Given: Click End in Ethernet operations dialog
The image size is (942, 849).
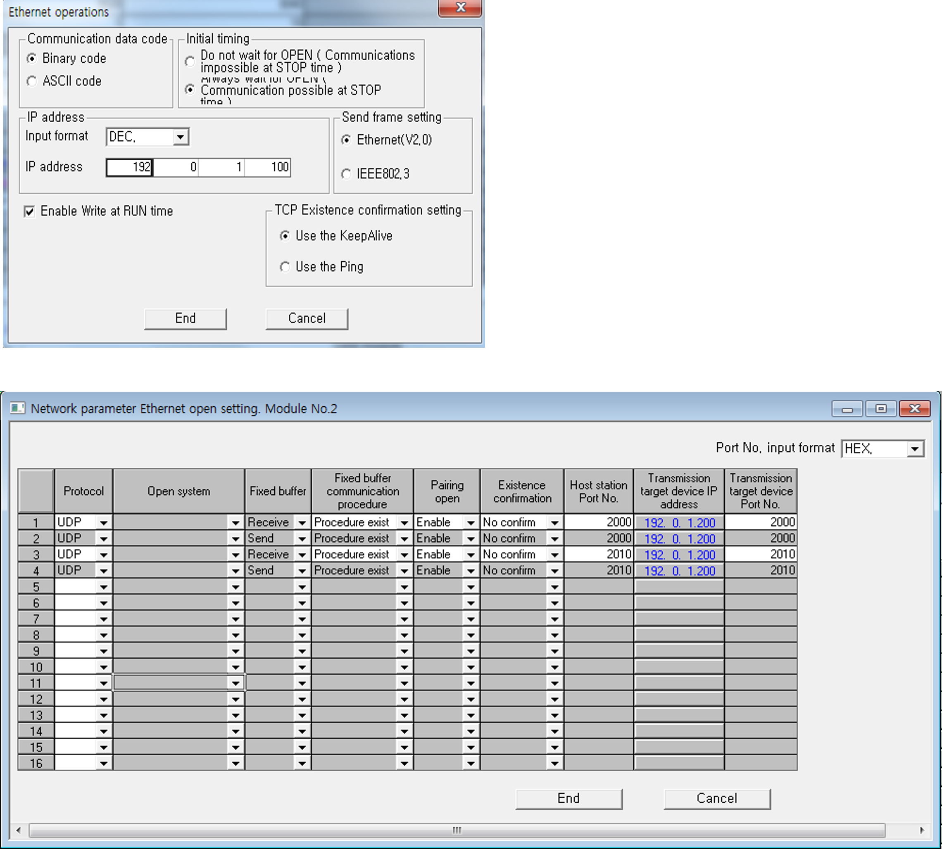Looking at the screenshot, I should (186, 319).
